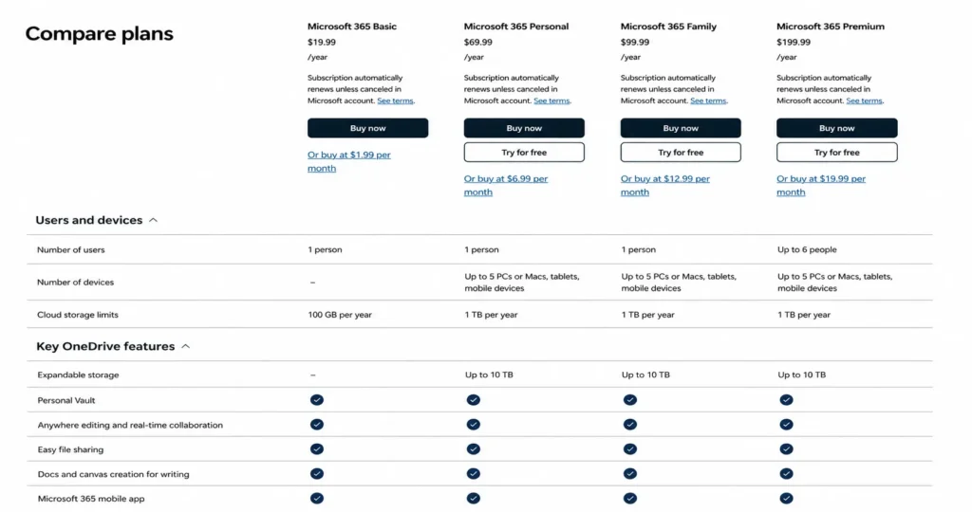Click the Easy file sharing row label

70,449
